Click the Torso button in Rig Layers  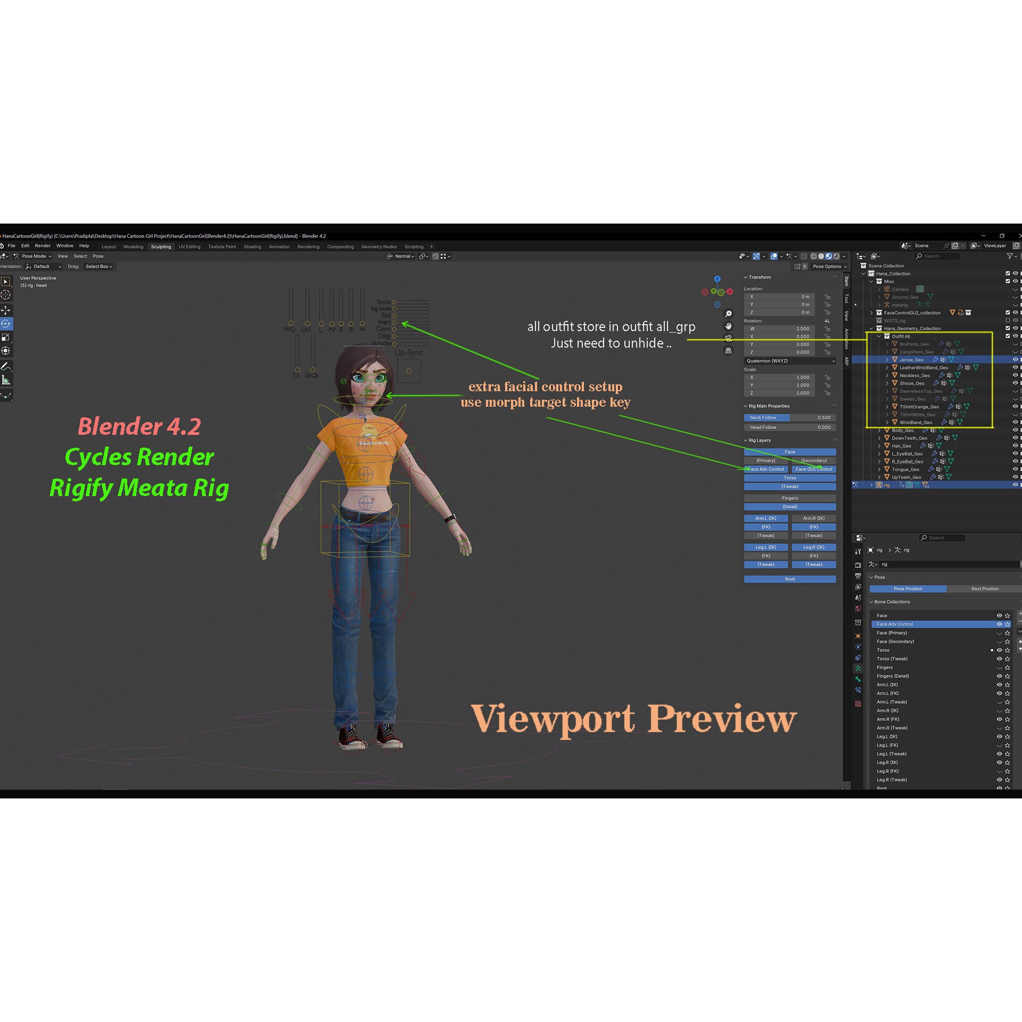click(x=789, y=477)
